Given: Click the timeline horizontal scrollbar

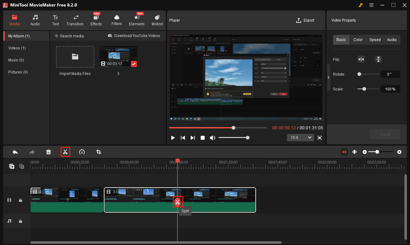Looking at the screenshot, I should 156,243.
